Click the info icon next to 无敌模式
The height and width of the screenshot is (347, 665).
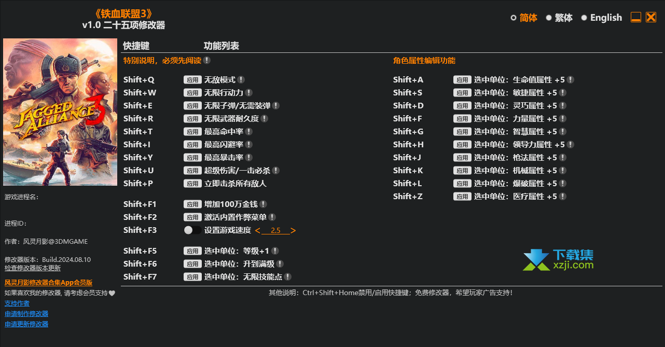241,80
